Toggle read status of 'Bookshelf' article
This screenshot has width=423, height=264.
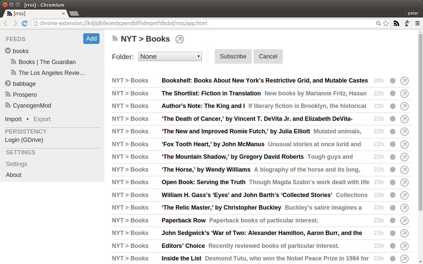pos(393,81)
